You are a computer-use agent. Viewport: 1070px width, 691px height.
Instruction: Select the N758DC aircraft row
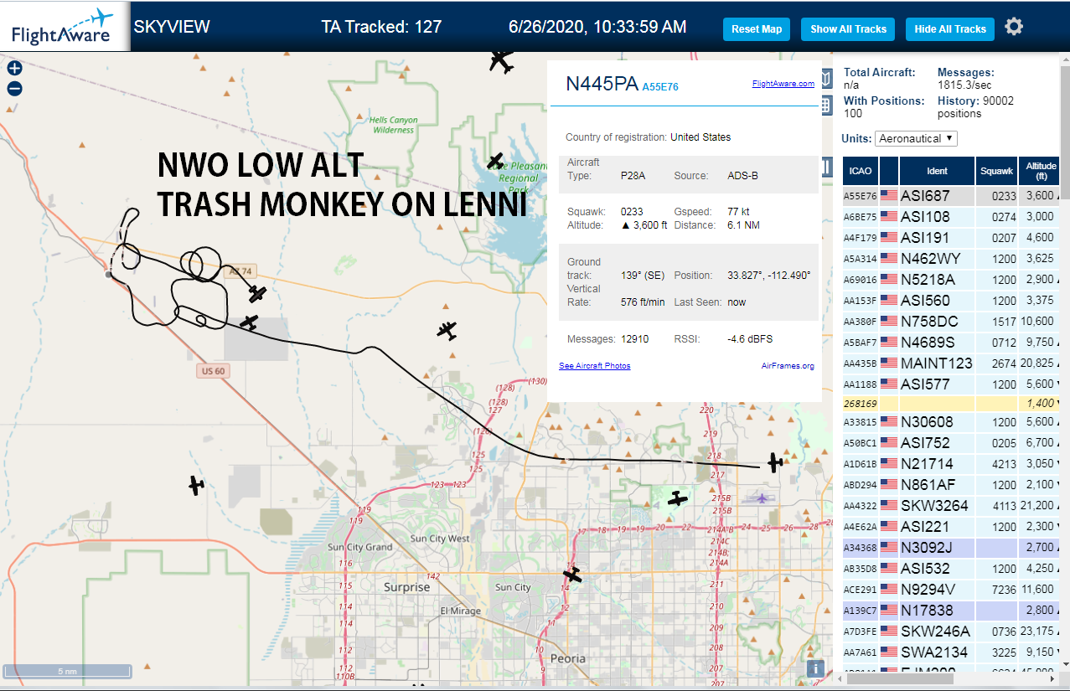click(951, 322)
